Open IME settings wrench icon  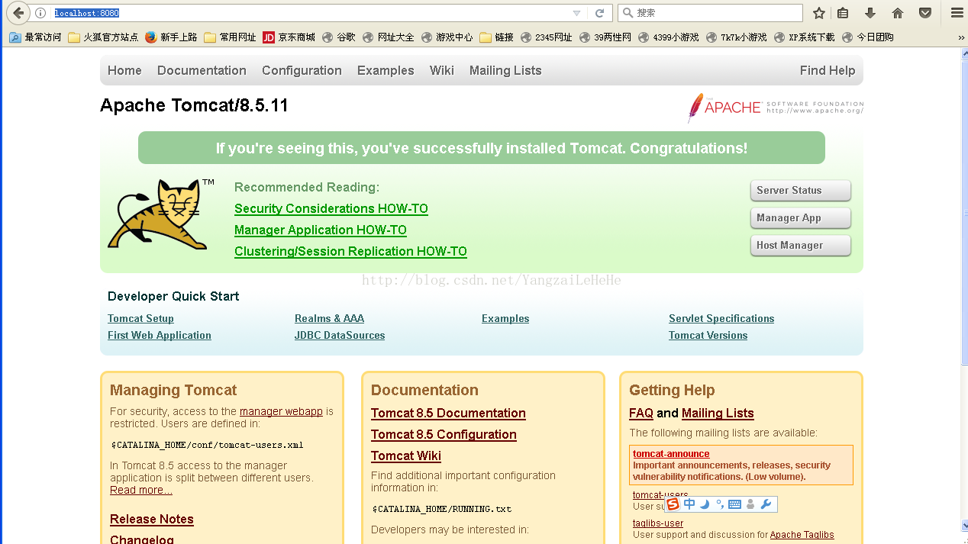766,504
